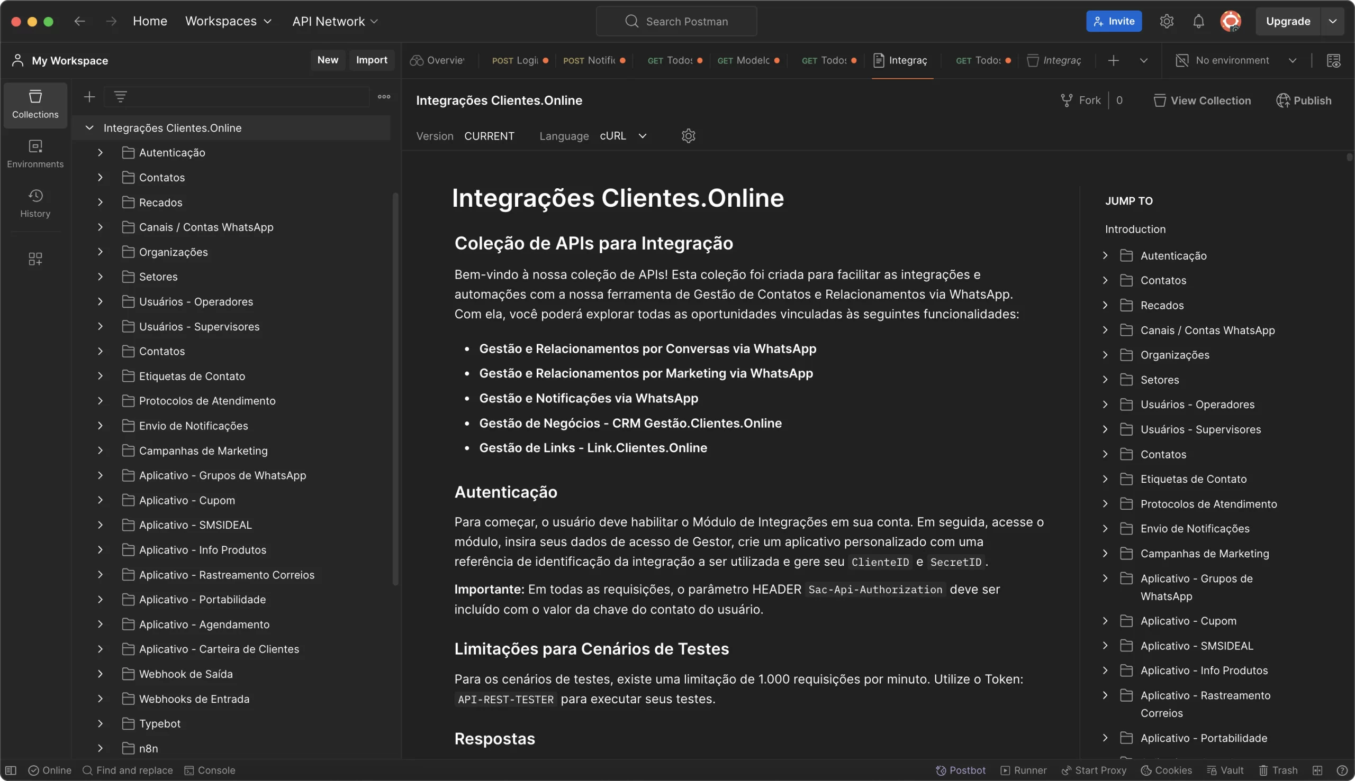The width and height of the screenshot is (1355, 781).
Task: Open the No environment selector
Action: pyautogui.click(x=1236, y=60)
